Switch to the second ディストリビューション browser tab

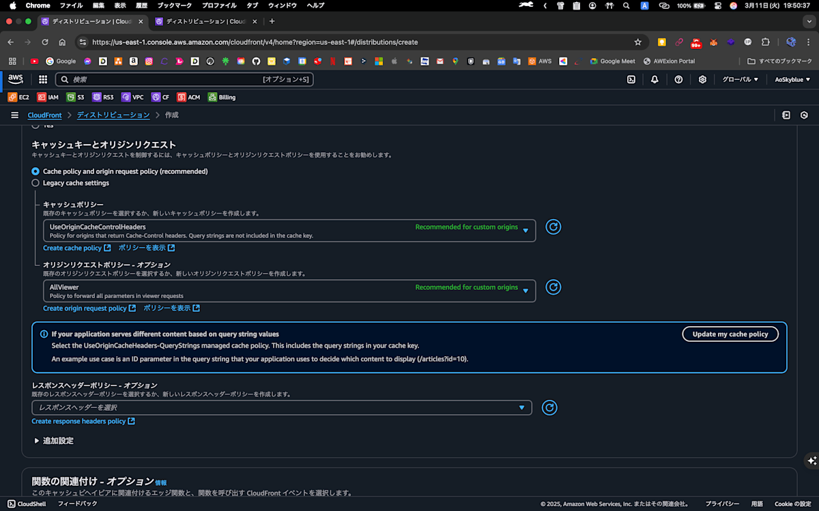coord(205,21)
